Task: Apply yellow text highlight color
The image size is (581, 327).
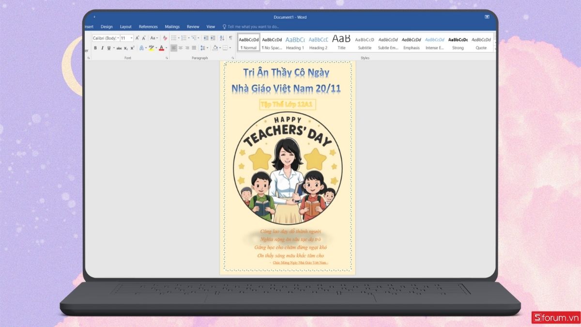Action: pyautogui.click(x=151, y=48)
